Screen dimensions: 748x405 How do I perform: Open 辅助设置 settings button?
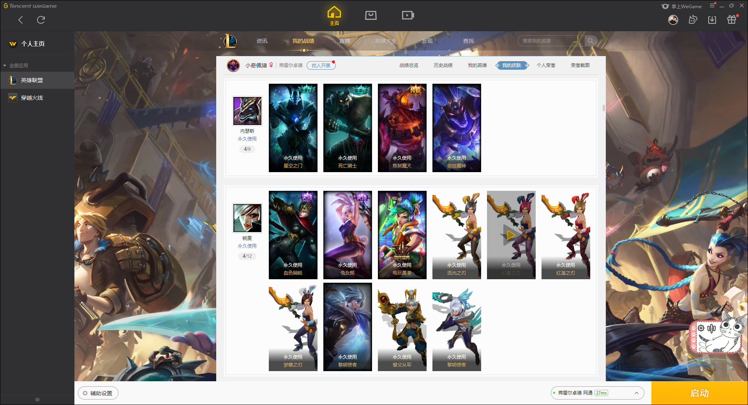tap(98, 393)
